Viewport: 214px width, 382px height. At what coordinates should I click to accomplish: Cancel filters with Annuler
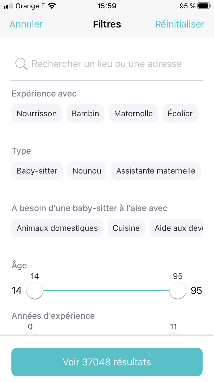(26, 24)
